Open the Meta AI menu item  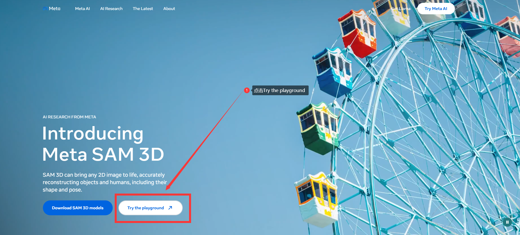pos(82,9)
